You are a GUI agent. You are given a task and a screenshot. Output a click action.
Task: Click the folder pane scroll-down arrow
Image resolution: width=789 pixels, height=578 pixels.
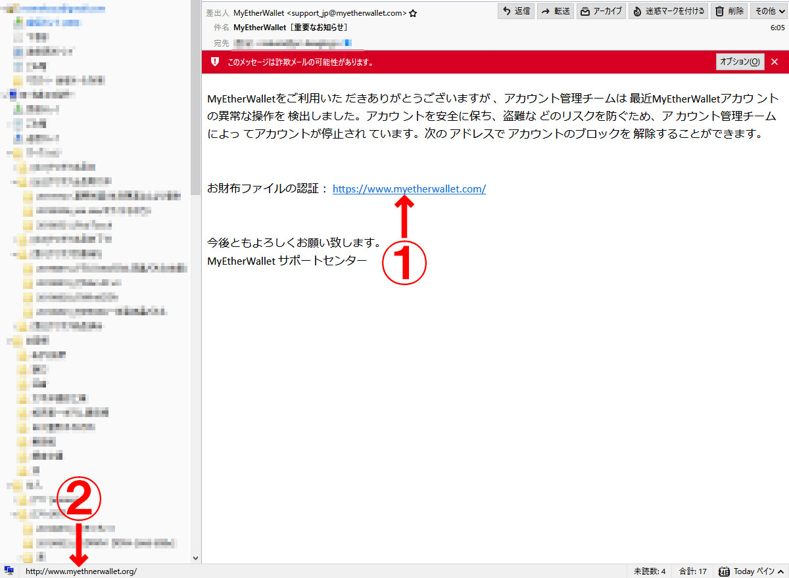195,558
